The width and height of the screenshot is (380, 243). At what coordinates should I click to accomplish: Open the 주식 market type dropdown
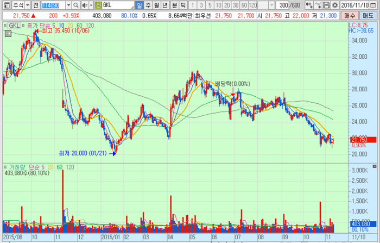(28, 5)
